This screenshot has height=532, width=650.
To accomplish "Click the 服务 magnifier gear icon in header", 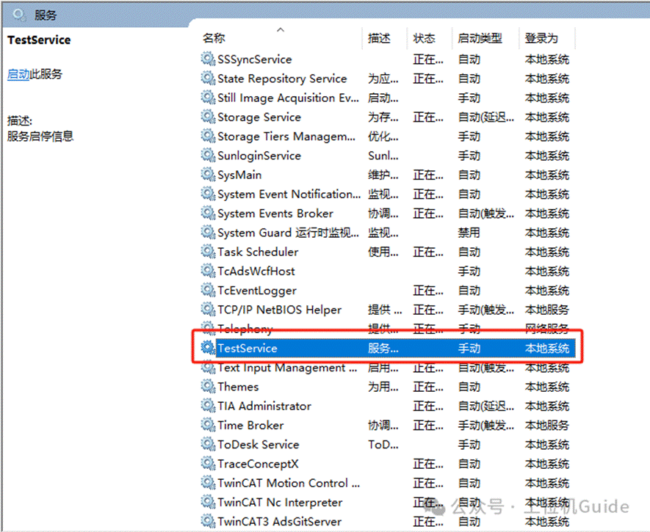I will pos(18,15).
